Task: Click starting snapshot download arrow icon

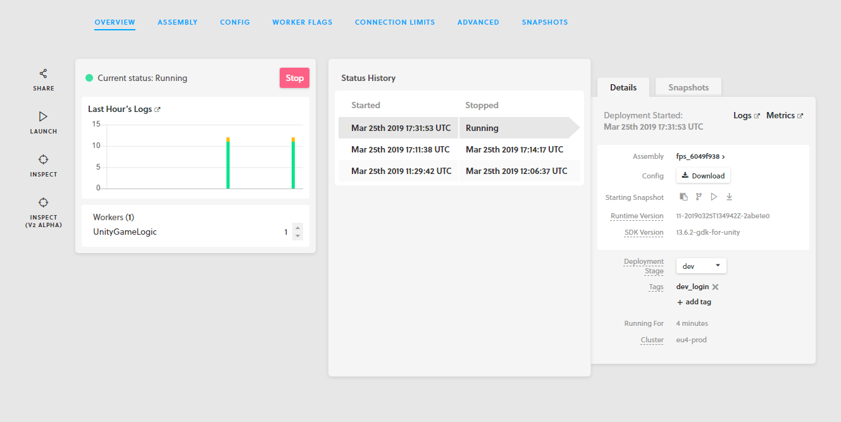Action: pyautogui.click(x=729, y=197)
